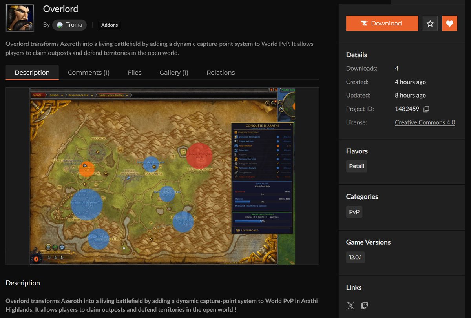Screen dimensions: 471x318
Task: Open the Overlord addon avatar image
Action: pyautogui.click(x=20, y=18)
